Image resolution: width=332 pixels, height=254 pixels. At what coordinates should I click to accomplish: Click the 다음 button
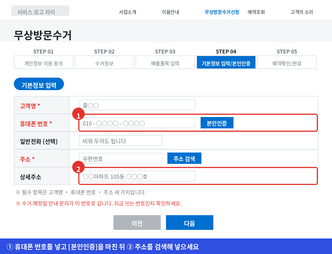pos(190,223)
